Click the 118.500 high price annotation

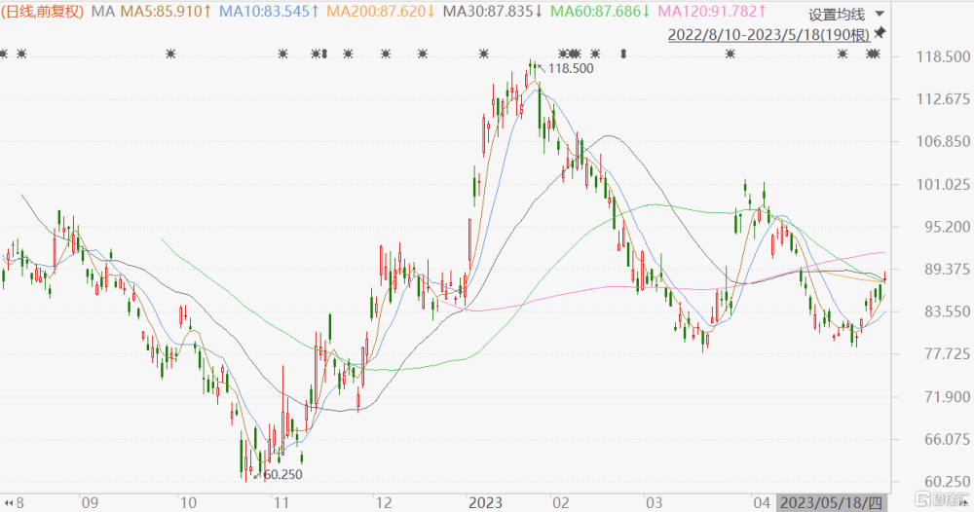click(x=570, y=69)
